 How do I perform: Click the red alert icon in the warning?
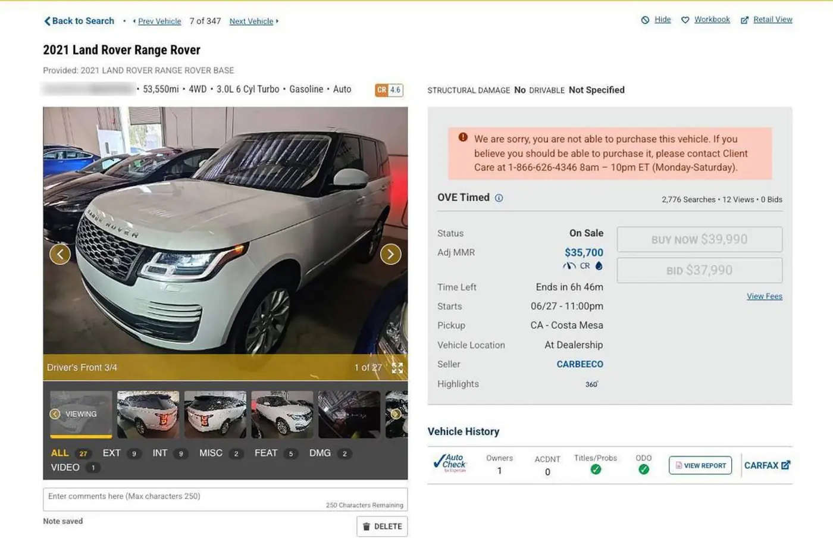(463, 137)
